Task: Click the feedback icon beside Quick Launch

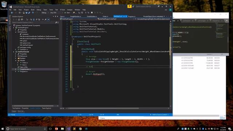Action: (134, 7)
